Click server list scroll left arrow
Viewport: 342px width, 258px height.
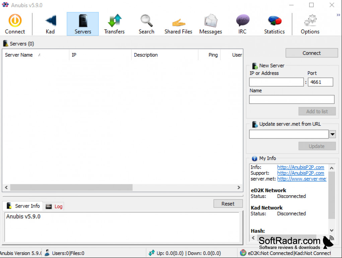tap(6, 188)
